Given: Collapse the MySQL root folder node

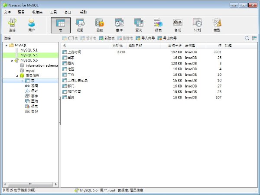Looking at the screenshot, I should coord(6,45).
